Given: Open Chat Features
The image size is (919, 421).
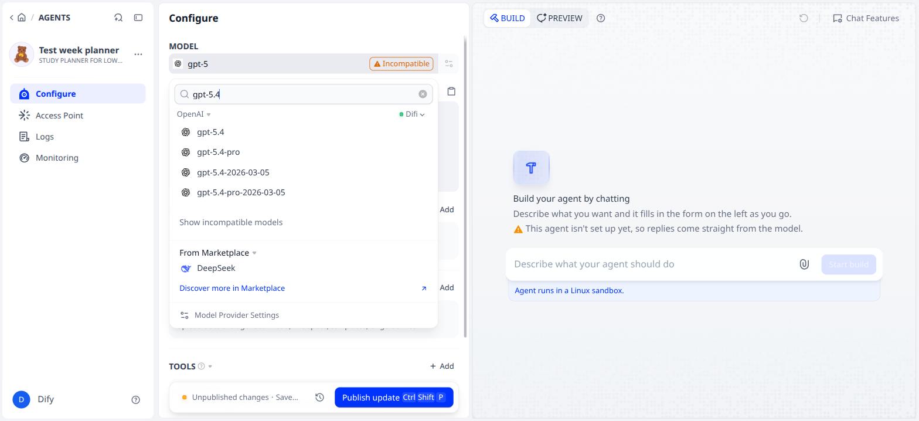Looking at the screenshot, I should [866, 18].
